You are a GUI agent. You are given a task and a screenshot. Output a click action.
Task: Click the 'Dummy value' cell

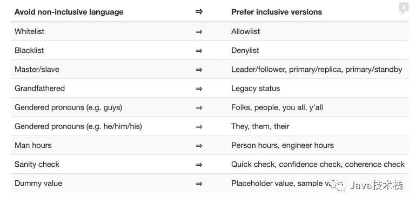coord(38,184)
